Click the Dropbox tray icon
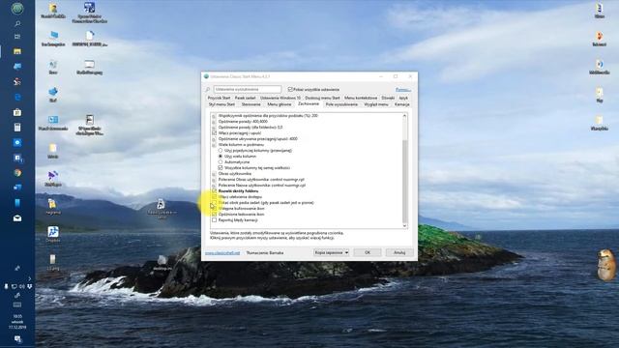Screen dimensions: 619x348 (x=29, y=286)
